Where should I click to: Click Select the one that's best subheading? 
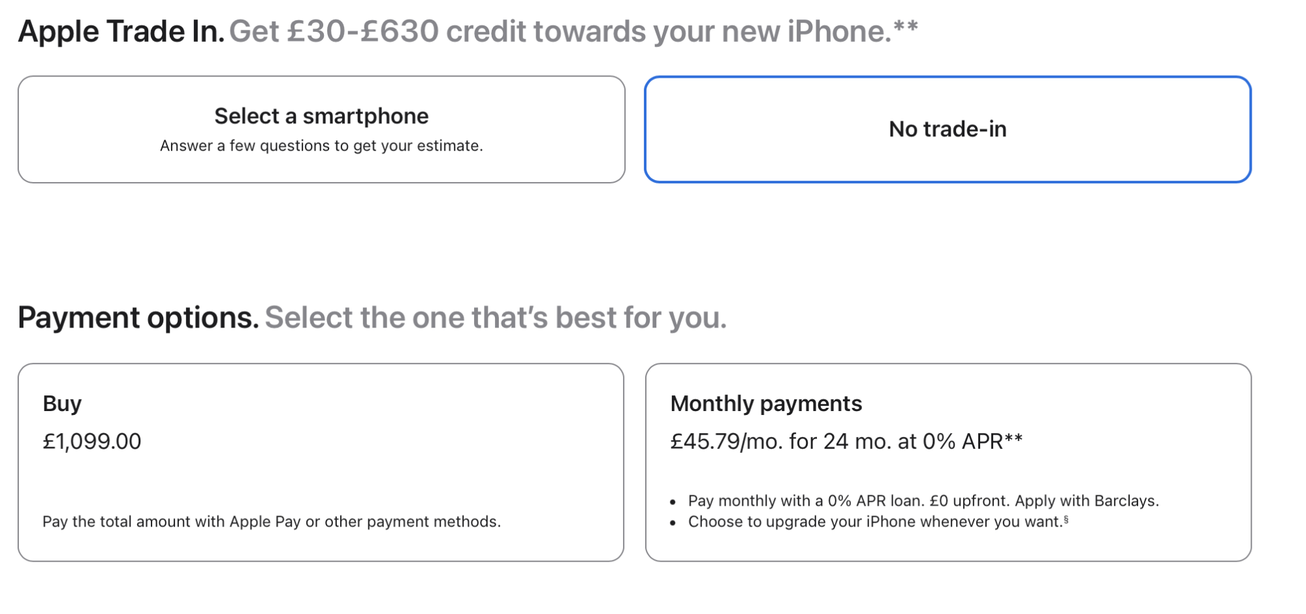pos(496,318)
